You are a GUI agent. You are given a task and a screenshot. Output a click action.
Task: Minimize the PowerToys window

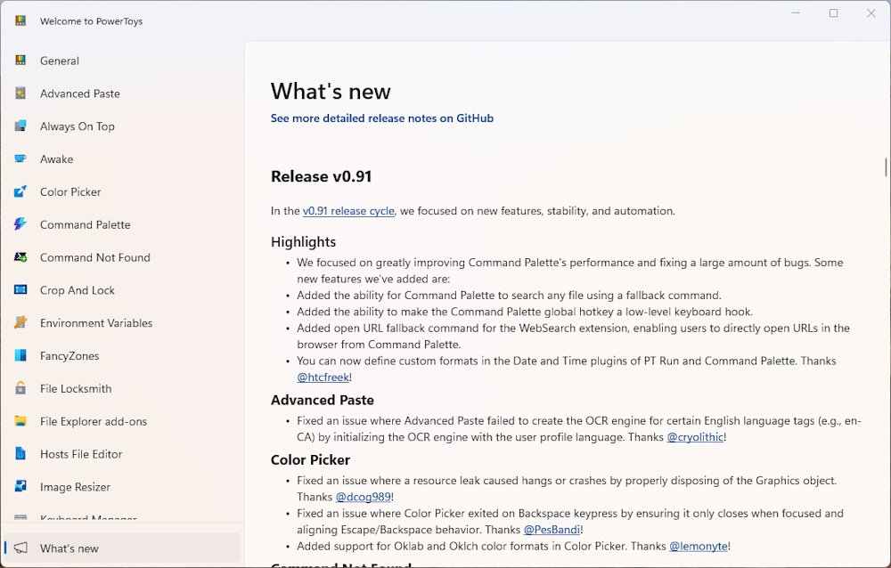tap(796, 13)
